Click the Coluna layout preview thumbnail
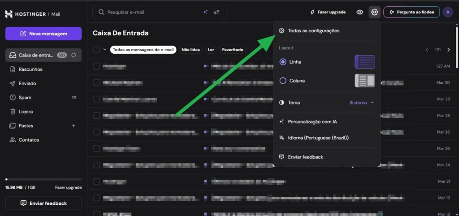 (365, 81)
